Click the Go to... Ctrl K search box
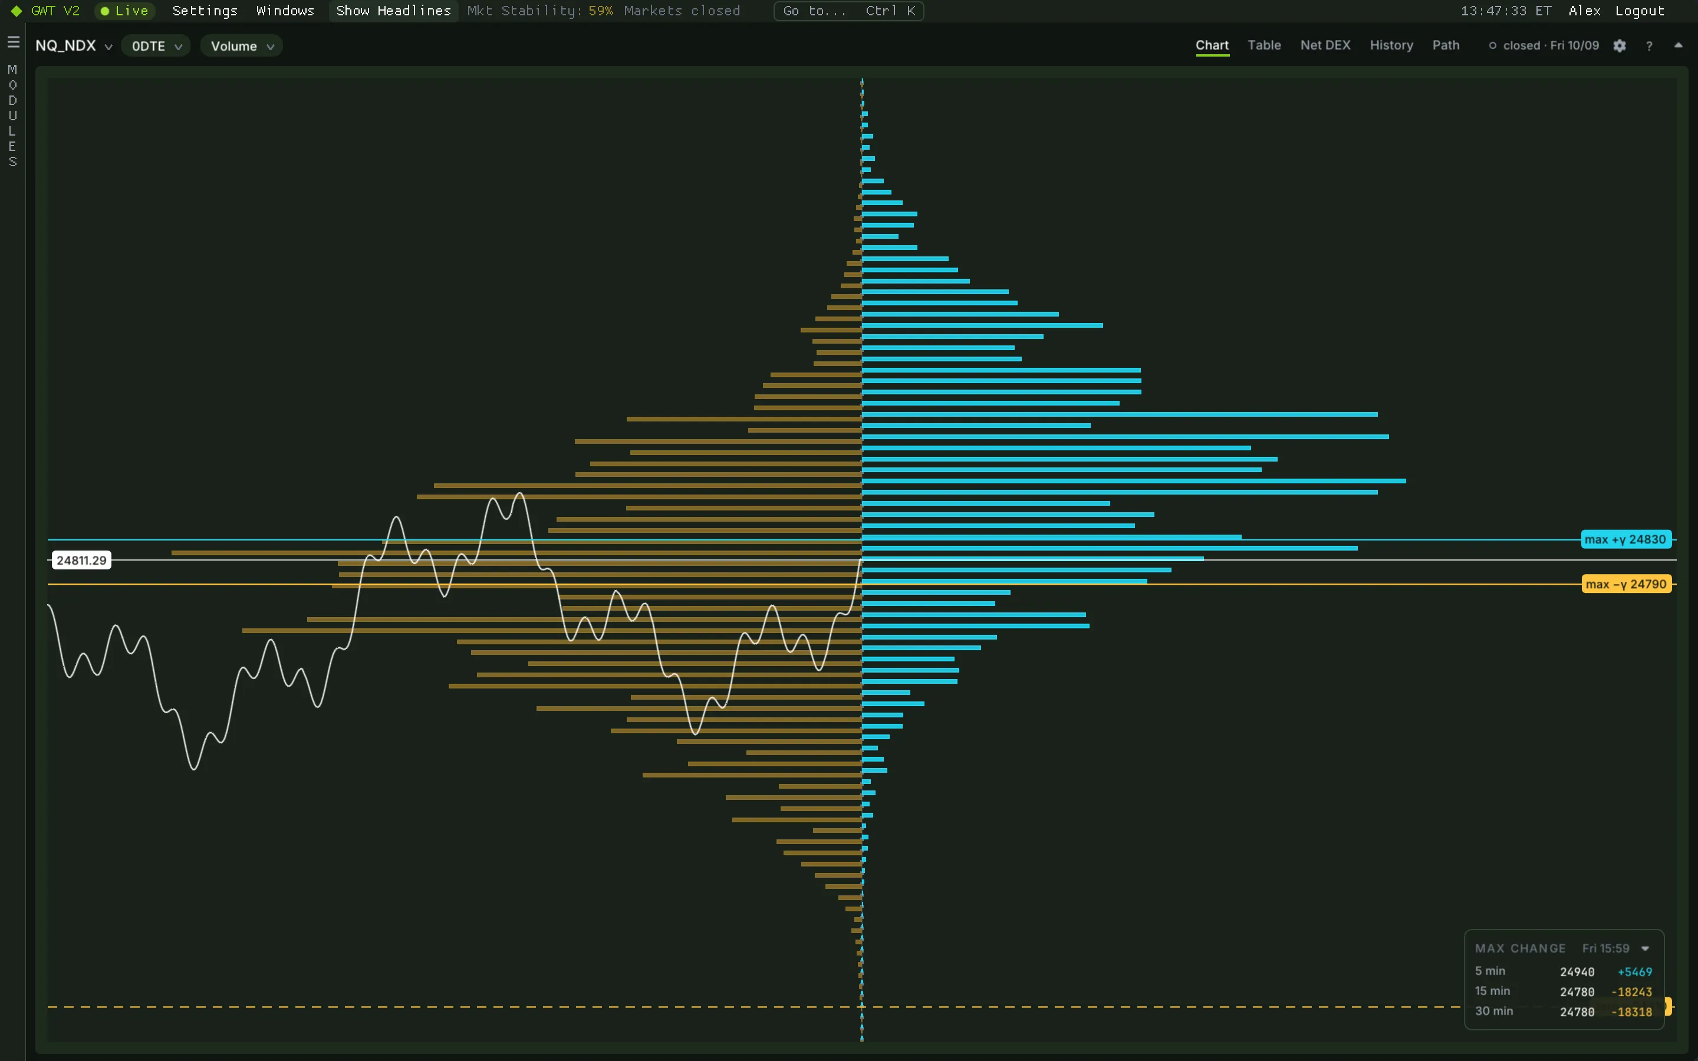This screenshot has height=1061, width=1698. (848, 11)
